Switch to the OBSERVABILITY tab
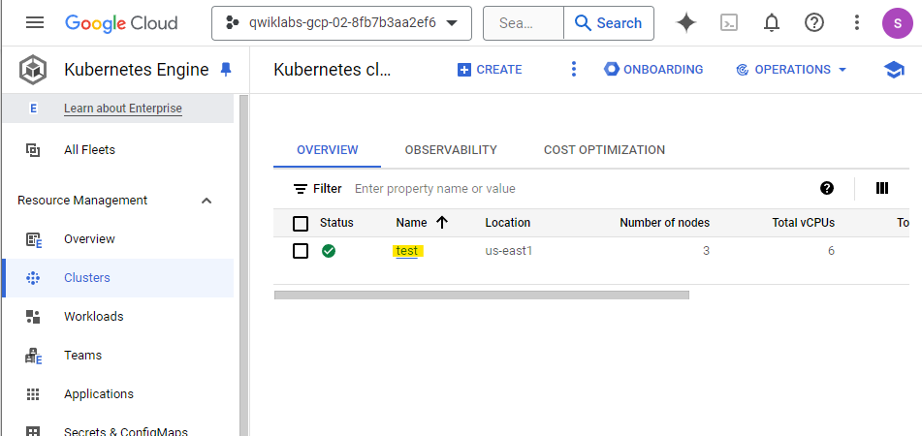 coord(451,150)
